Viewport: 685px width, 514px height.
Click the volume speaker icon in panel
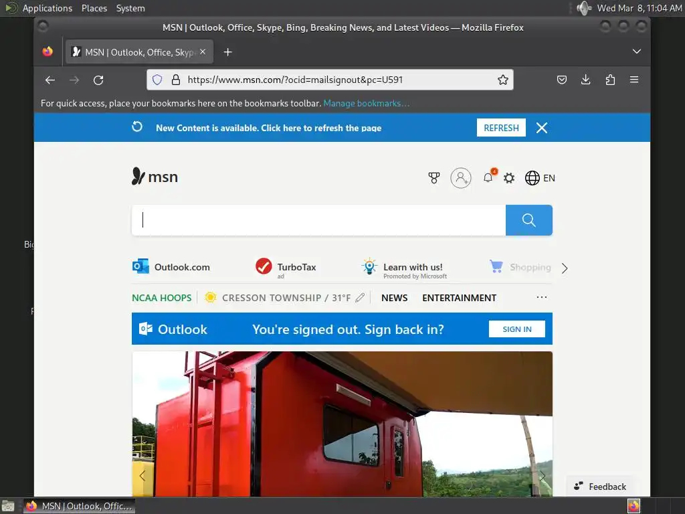[x=584, y=8]
